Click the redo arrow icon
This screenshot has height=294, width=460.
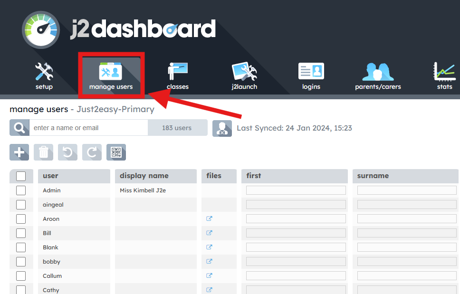(92, 152)
